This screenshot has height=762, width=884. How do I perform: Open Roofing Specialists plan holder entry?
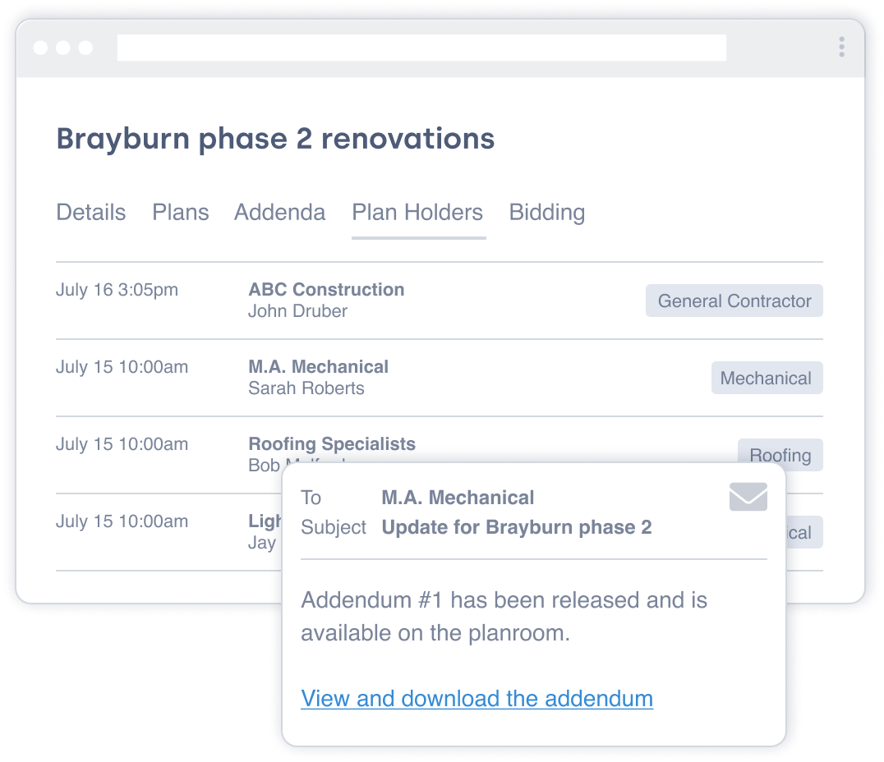(x=332, y=444)
